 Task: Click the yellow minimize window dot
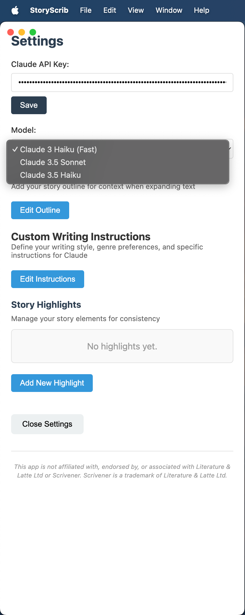point(22,32)
